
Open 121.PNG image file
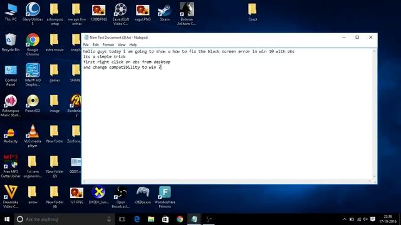[x=76, y=195]
